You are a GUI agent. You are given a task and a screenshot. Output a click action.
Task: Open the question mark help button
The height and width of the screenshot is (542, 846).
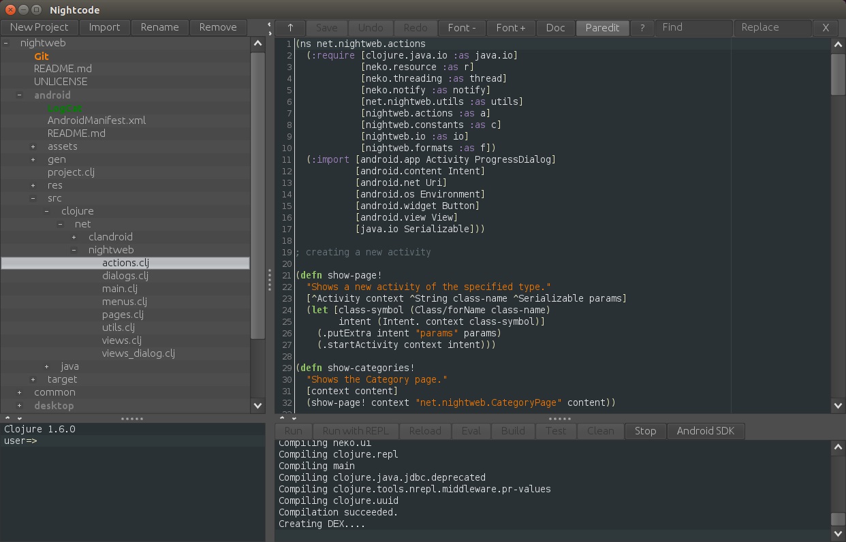(641, 28)
